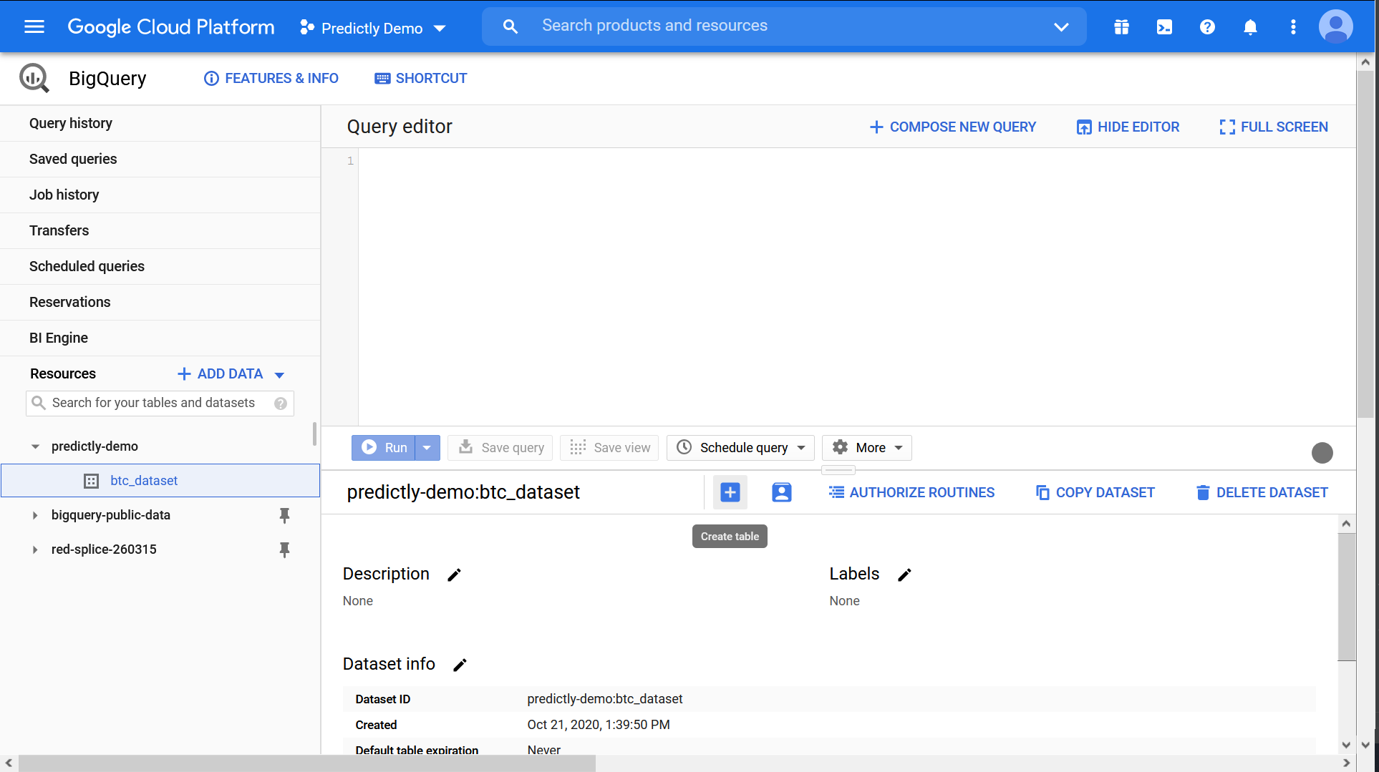Open the Schedule query dropdown
The height and width of the screenshot is (772, 1379).
pyautogui.click(x=741, y=448)
